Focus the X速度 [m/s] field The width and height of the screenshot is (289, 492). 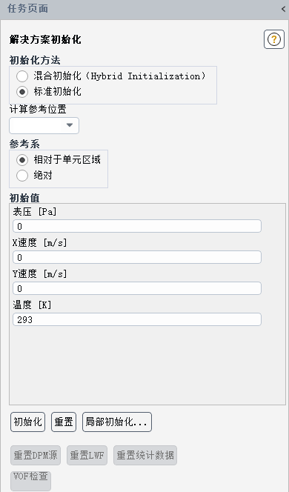pos(137,257)
